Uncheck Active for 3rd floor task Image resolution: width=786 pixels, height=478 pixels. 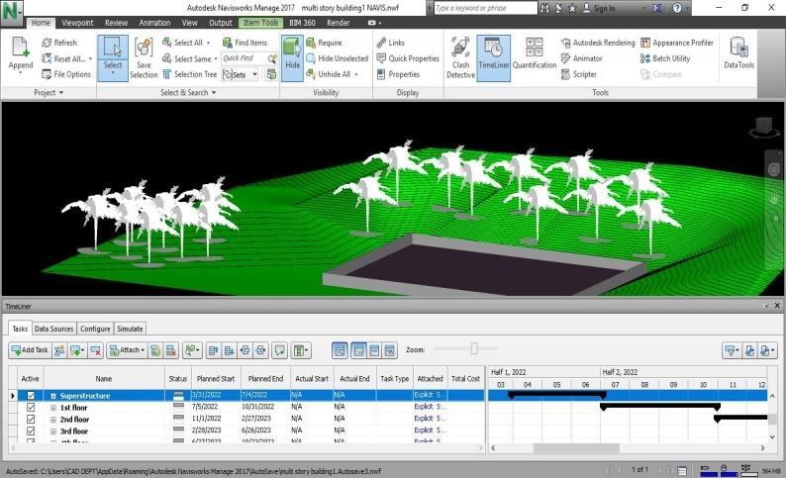point(31,430)
